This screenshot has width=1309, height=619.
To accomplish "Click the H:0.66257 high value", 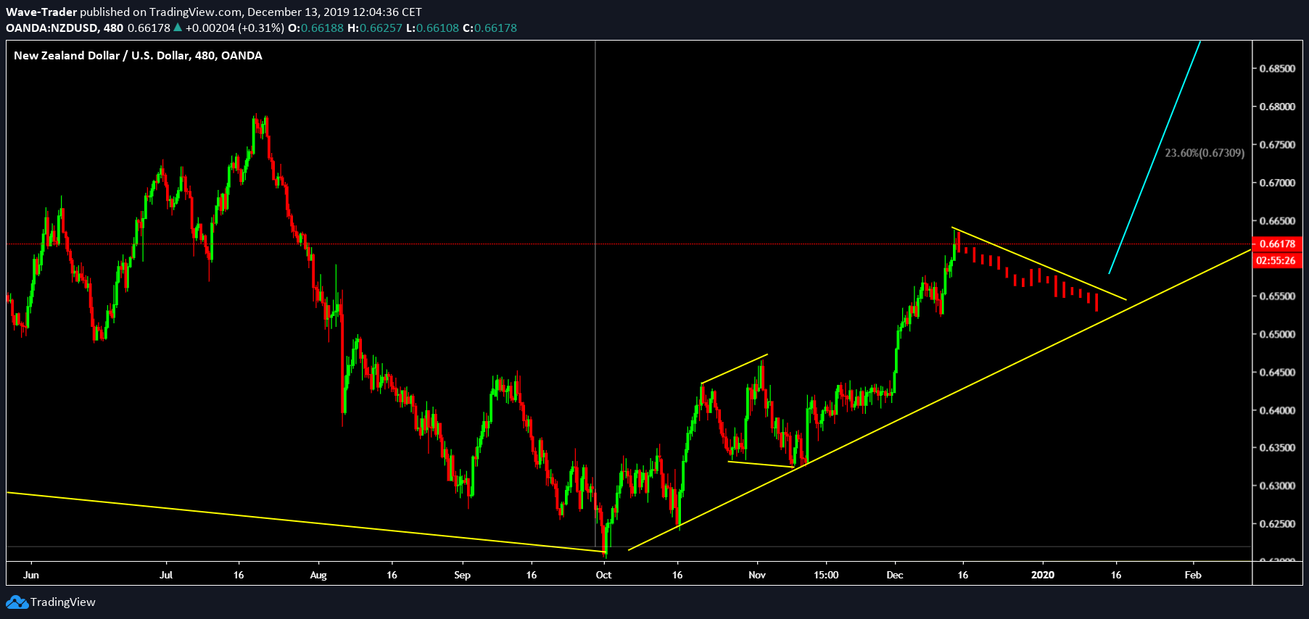I will [x=375, y=28].
